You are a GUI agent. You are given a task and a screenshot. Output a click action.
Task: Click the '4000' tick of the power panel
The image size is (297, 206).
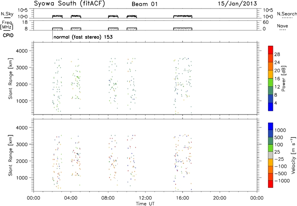tap(22, 51)
